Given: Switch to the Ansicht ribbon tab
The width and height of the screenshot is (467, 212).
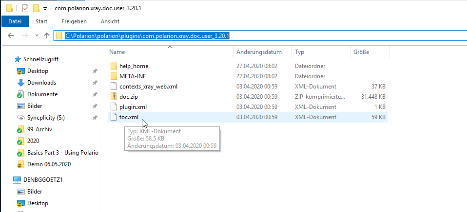Looking at the screenshot, I should (x=110, y=21).
